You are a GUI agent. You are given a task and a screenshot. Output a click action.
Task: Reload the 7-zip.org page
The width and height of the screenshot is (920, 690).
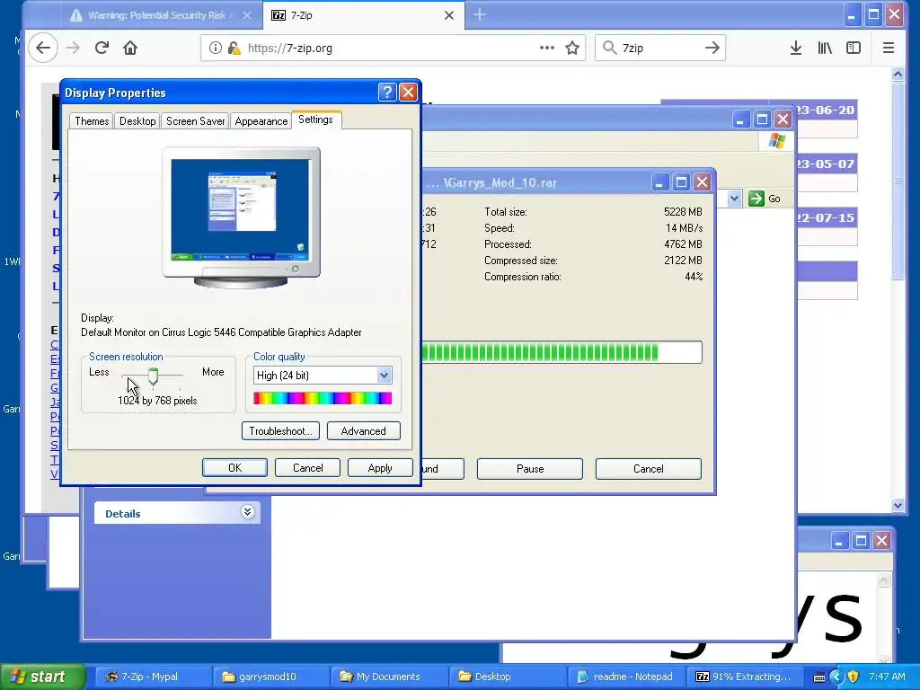coord(102,49)
